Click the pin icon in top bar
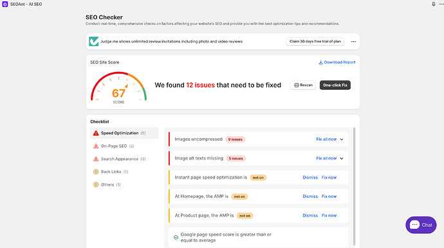444x248 pixels. coord(434,4)
